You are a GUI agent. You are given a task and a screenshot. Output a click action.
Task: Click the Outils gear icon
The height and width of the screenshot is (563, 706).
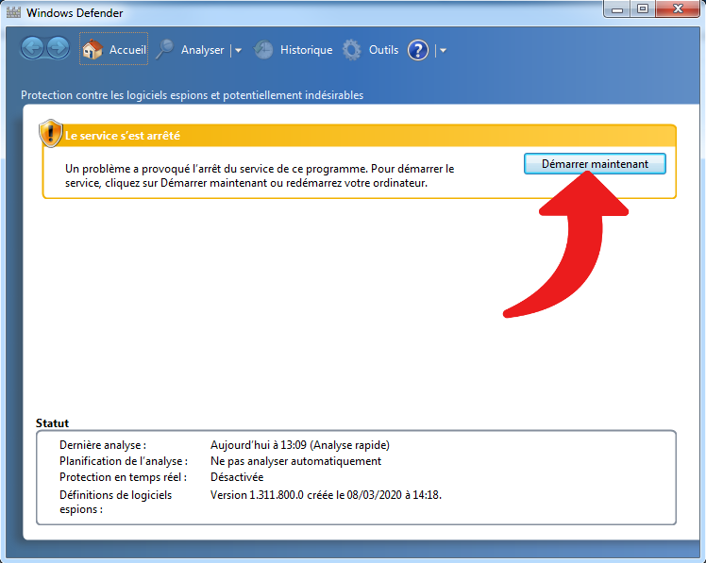tap(352, 50)
